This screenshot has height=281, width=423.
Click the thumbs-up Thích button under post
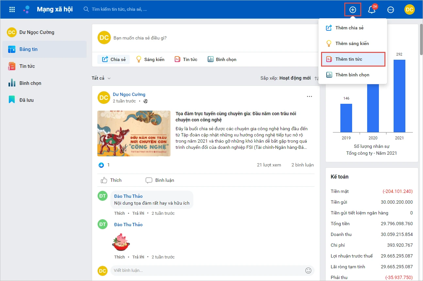click(111, 180)
